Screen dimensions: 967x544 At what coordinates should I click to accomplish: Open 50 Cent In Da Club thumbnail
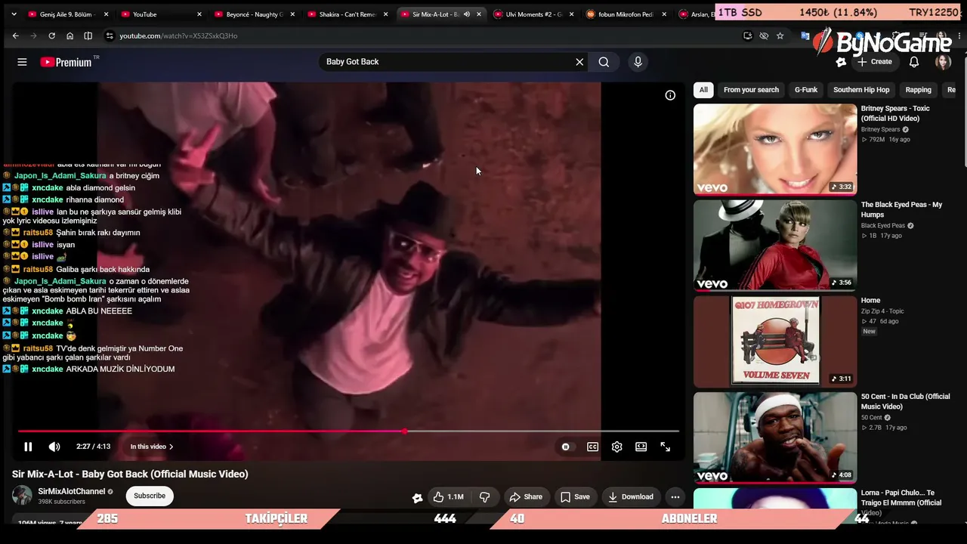(775, 437)
